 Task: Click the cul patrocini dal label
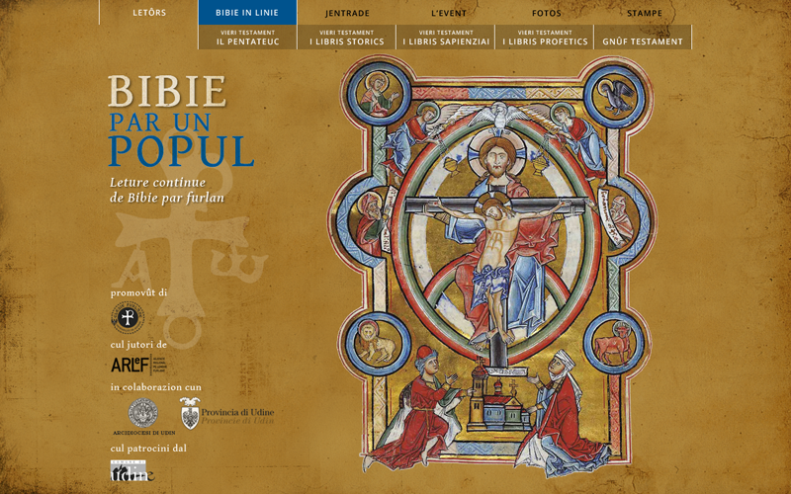(x=148, y=449)
